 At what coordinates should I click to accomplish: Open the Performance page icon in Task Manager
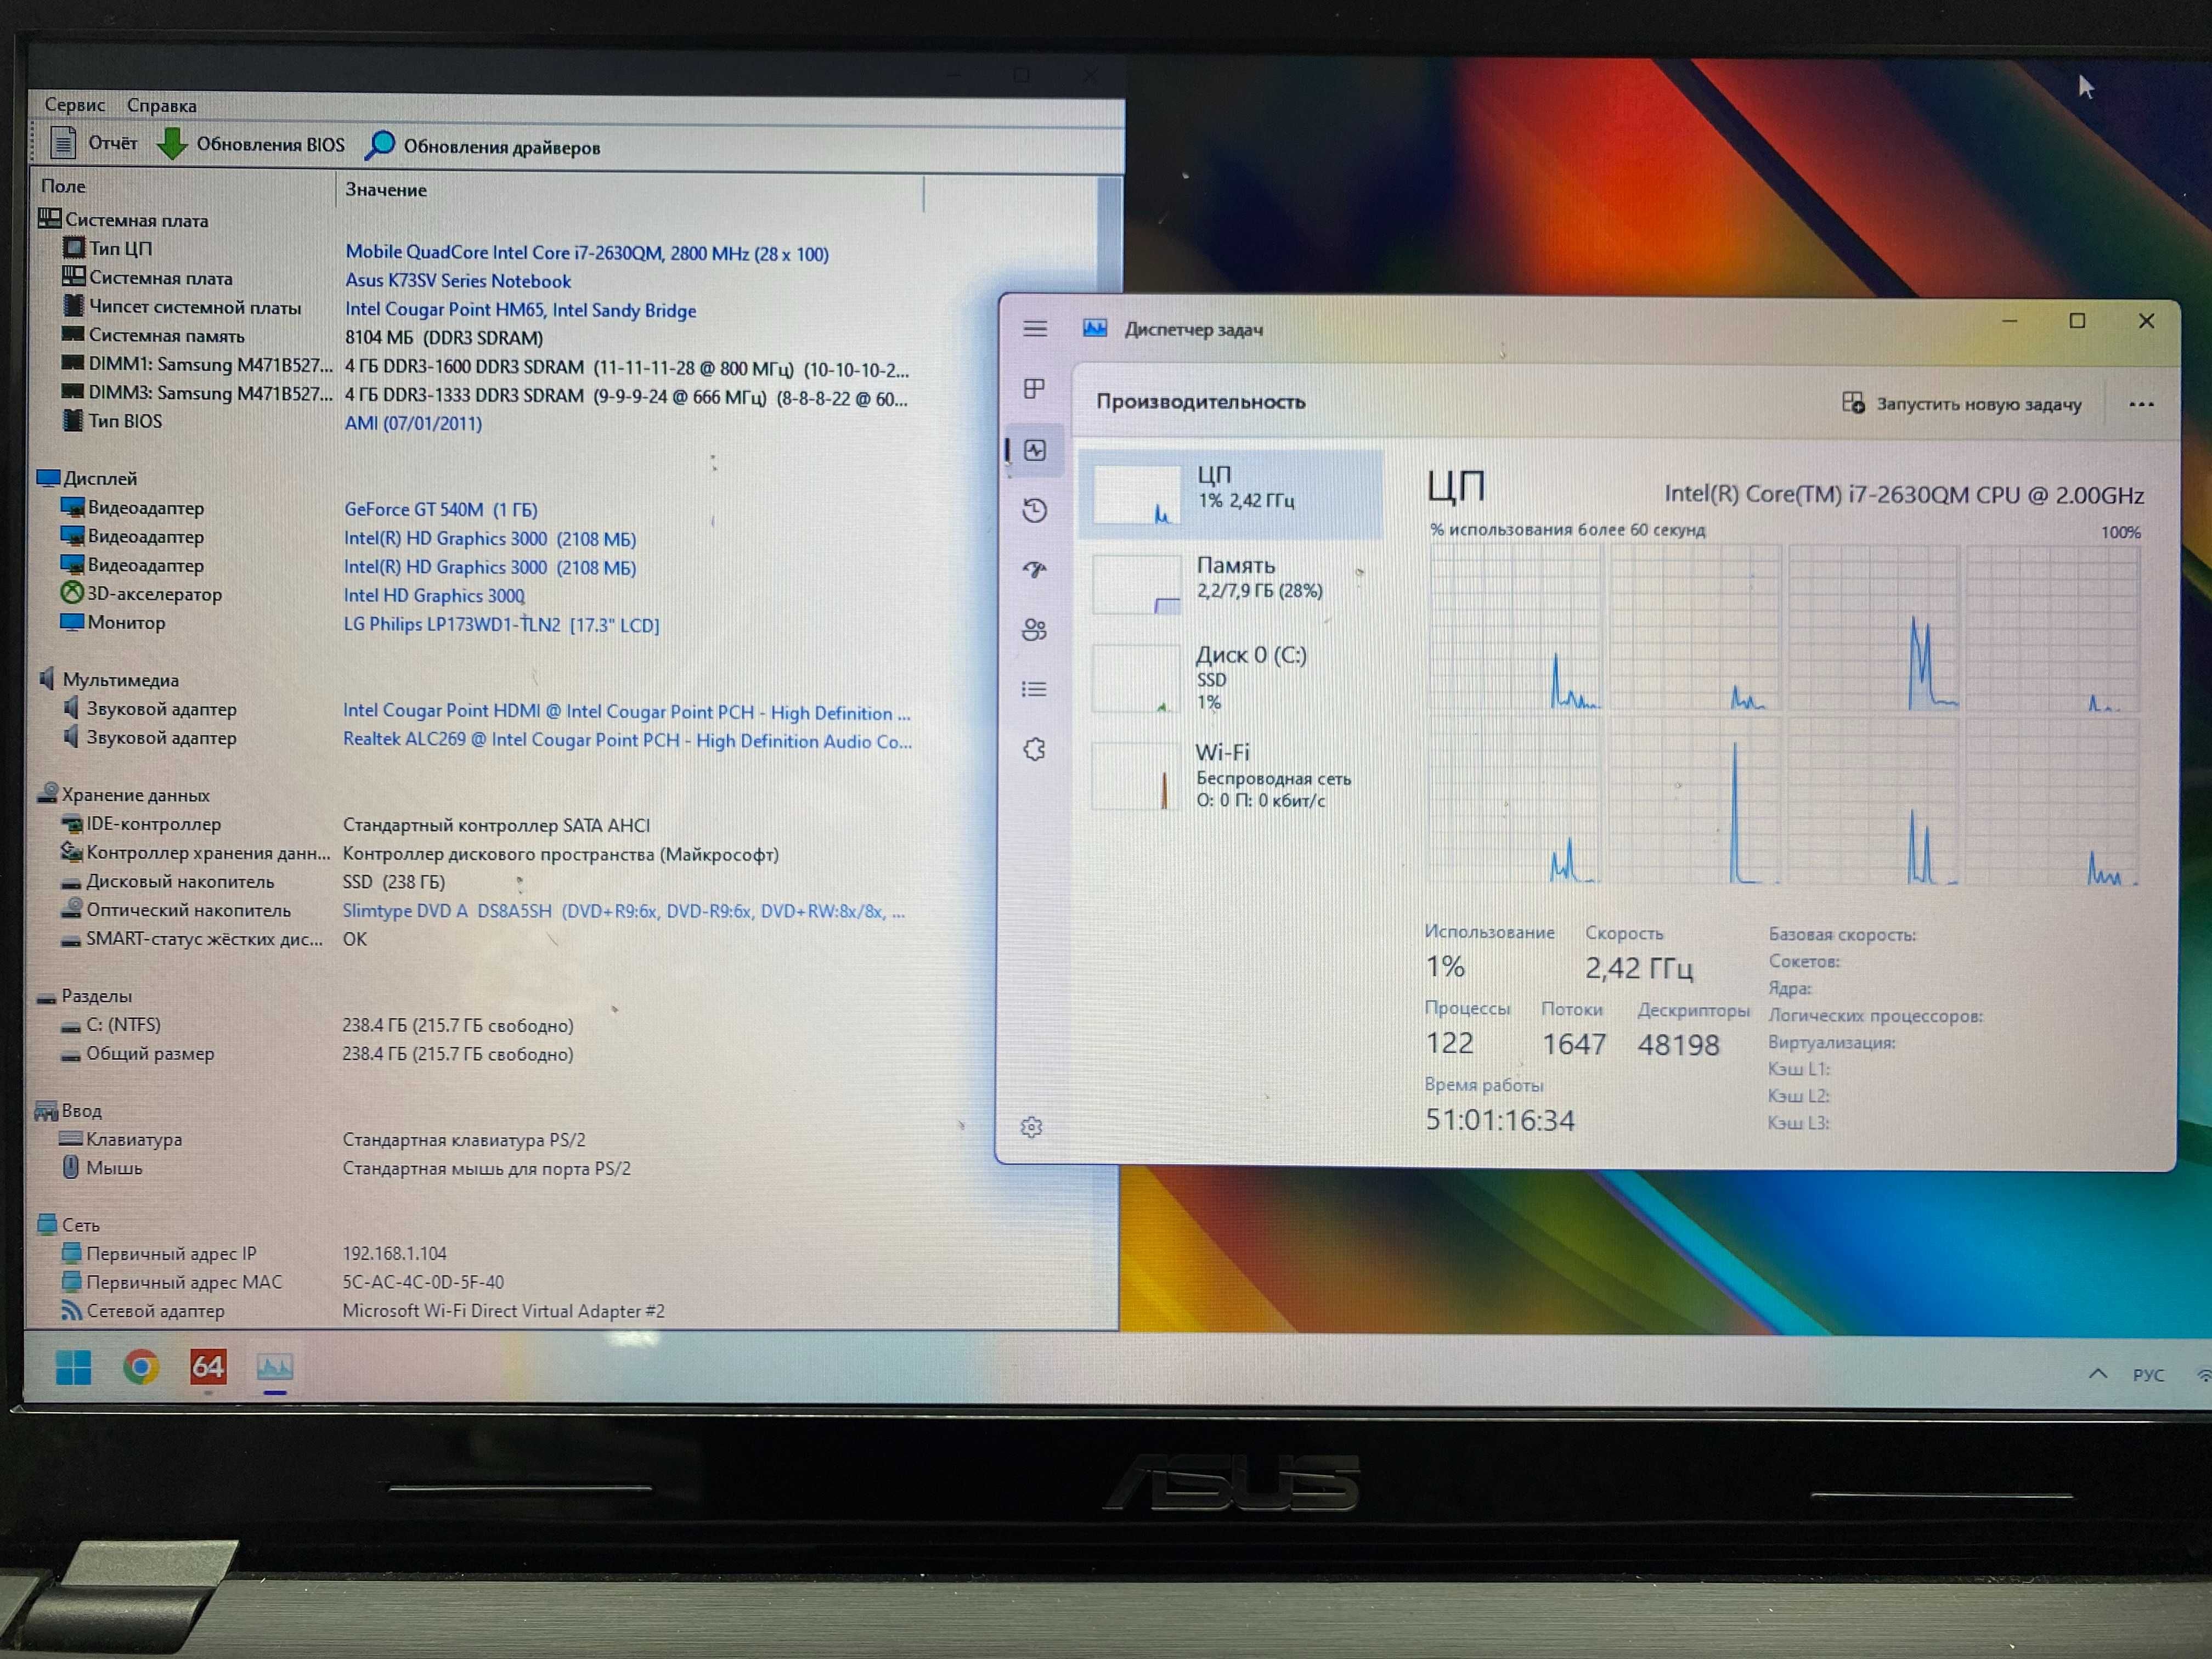pos(1035,451)
